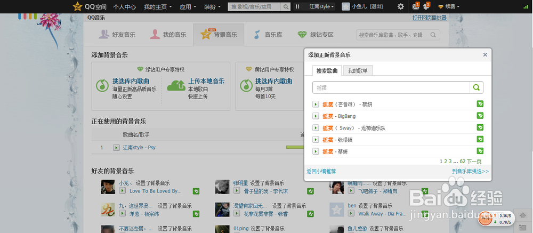533x233 pixels.
Task: Open 江南style - Psy song link
Action: coord(139,148)
